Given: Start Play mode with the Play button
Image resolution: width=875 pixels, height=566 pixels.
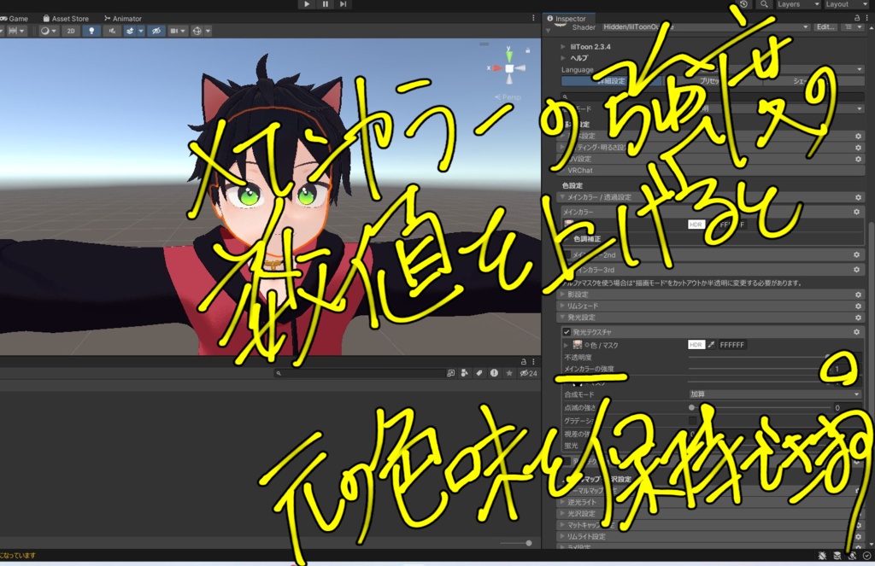Looking at the screenshot, I should [x=307, y=4].
